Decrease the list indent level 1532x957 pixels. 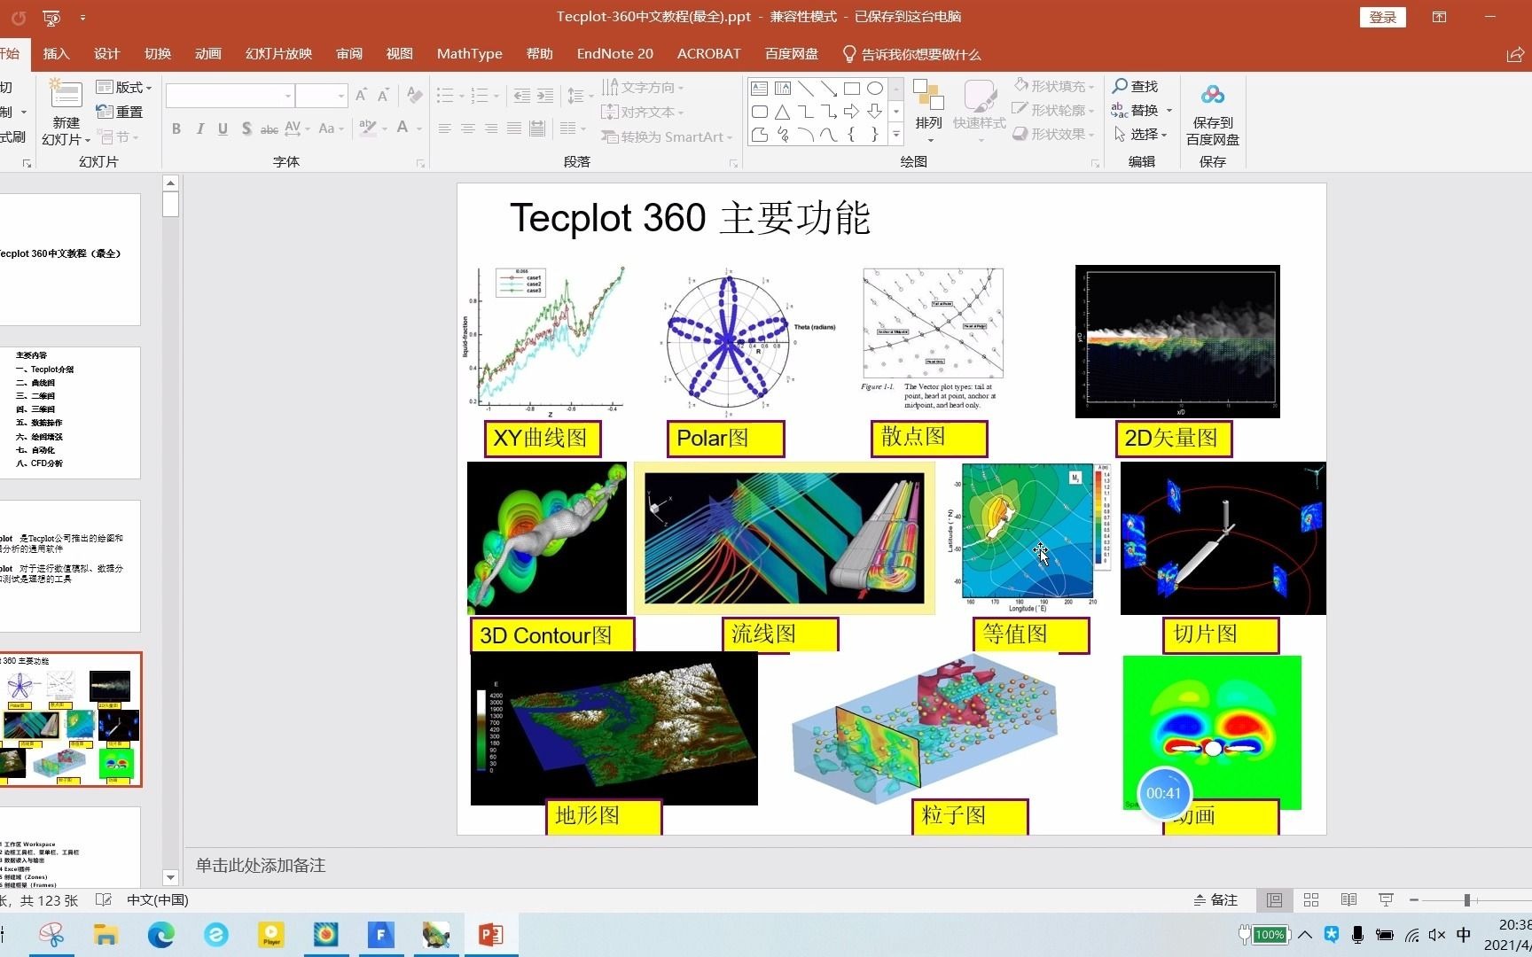pyautogui.click(x=522, y=95)
